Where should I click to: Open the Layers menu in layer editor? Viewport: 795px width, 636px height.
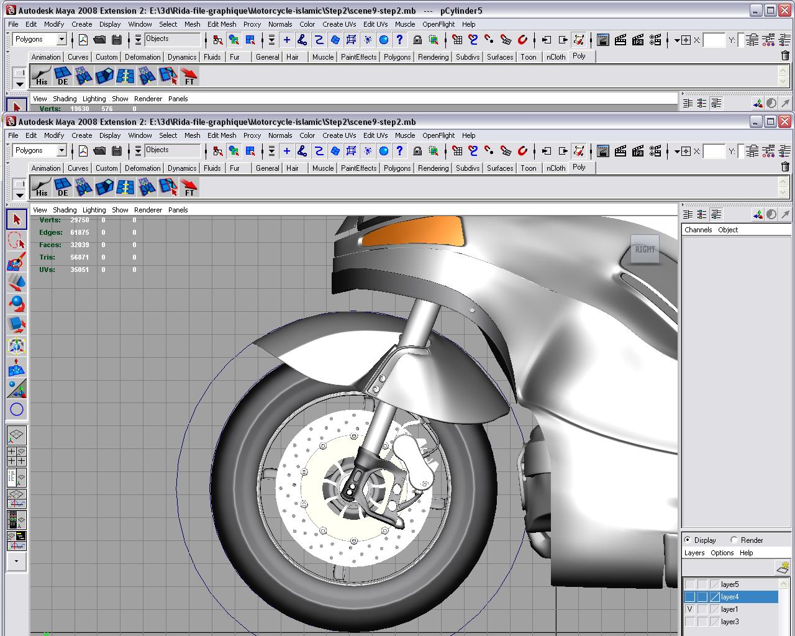[x=694, y=553]
